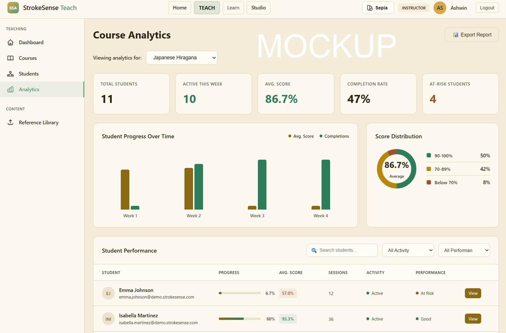Click the Export Report button
The width and height of the screenshot is (506, 333).
click(x=471, y=35)
